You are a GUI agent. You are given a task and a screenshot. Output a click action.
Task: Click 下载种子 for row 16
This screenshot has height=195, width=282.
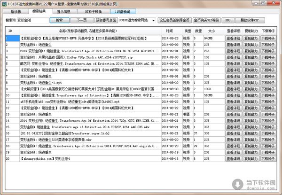point(268,133)
